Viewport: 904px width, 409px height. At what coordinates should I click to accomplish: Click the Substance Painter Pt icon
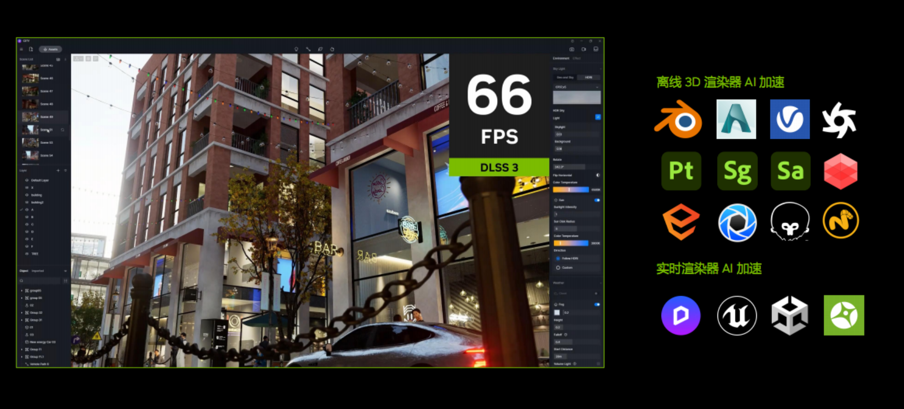point(681,171)
